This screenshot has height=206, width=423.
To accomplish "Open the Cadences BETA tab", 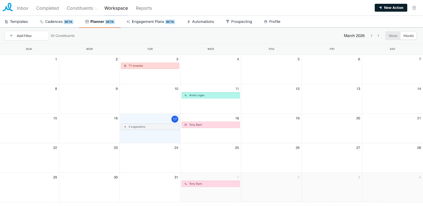I will [56, 22].
